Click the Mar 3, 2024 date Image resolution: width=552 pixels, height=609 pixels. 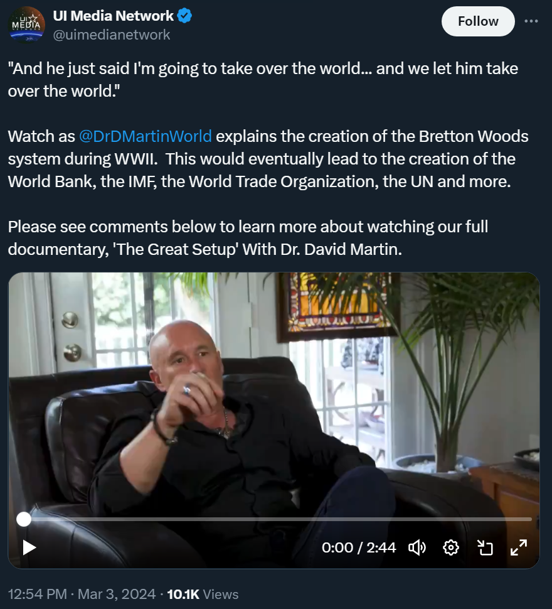pos(117,594)
